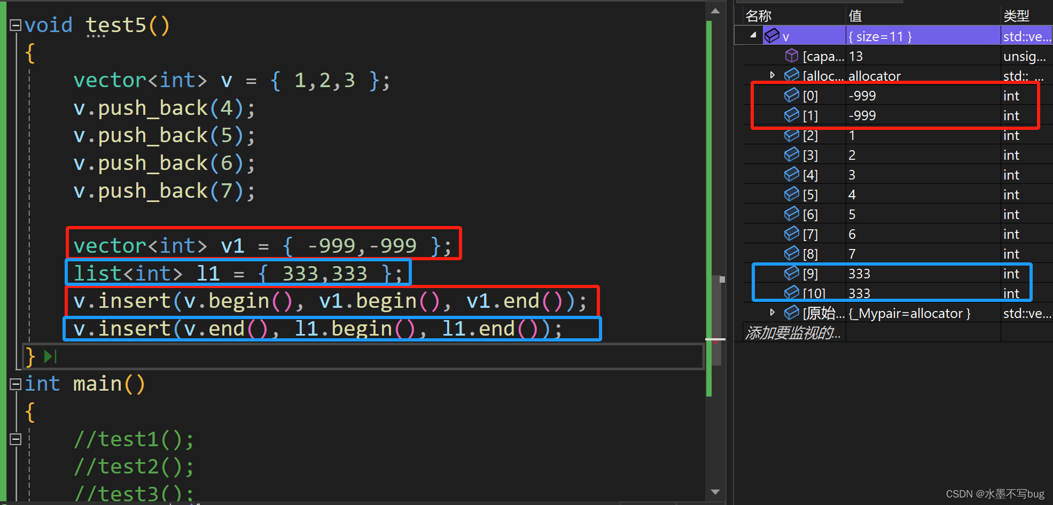The height and width of the screenshot is (505, 1053).
Task: Click the [原始...] raw view icon
Action: [x=791, y=313]
